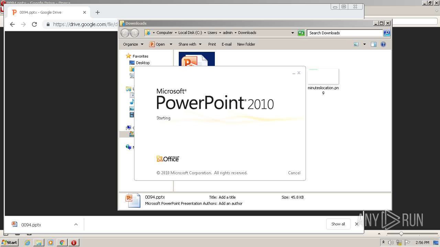This screenshot has height=247, width=440.
Task: Go forward in the browser
Action: pos(23,24)
